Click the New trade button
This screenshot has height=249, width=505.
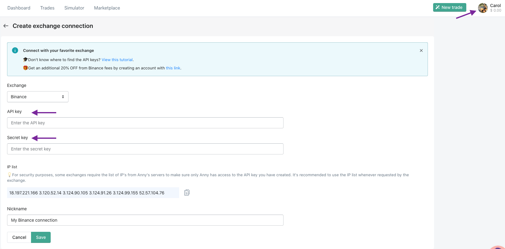[x=449, y=7]
